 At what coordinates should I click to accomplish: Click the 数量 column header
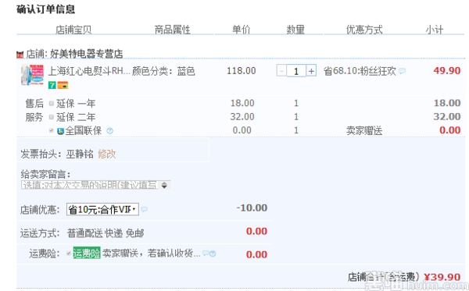click(295, 30)
